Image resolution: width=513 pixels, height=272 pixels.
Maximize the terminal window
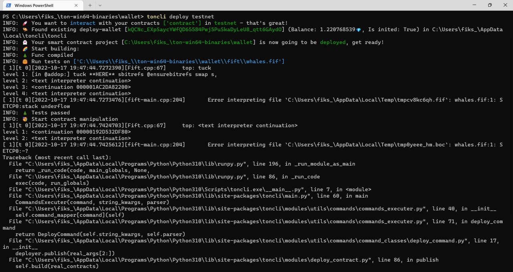[489, 5]
